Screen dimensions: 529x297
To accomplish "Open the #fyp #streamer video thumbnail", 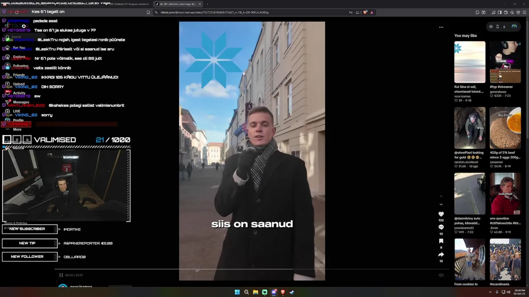I will 505,62.
